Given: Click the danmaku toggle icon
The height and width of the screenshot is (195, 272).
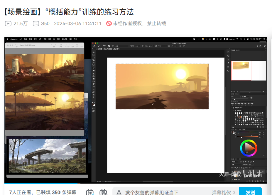Looking at the screenshot, I should [x=90, y=192].
